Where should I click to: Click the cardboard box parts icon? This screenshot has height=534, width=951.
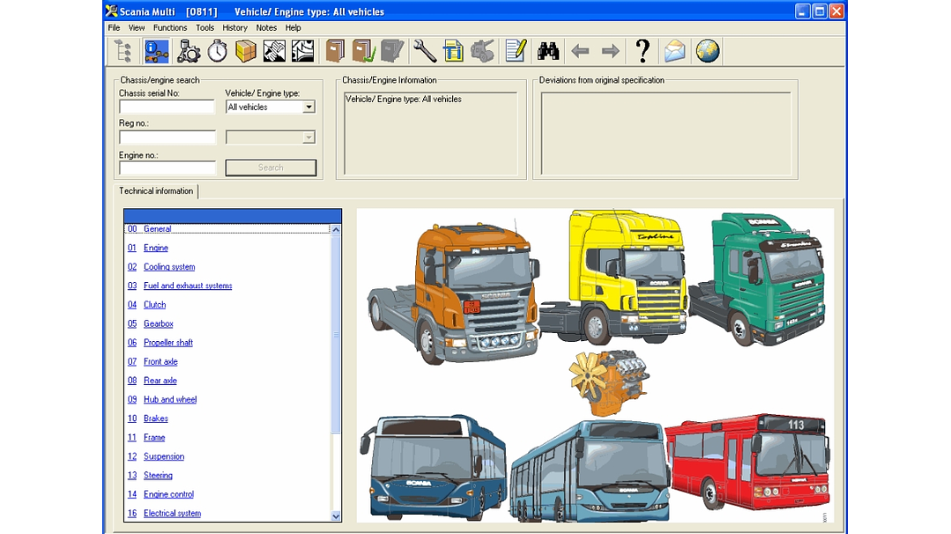(246, 51)
